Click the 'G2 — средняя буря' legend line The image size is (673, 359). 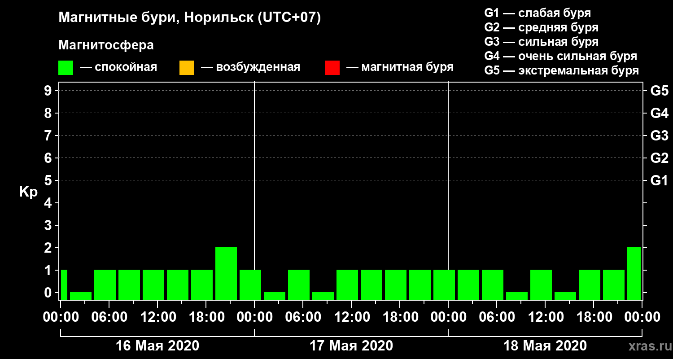click(541, 27)
